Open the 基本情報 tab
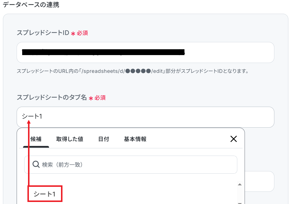Image resolution: width=291 pixels, height=204 pixels. [x=135, y=139]
